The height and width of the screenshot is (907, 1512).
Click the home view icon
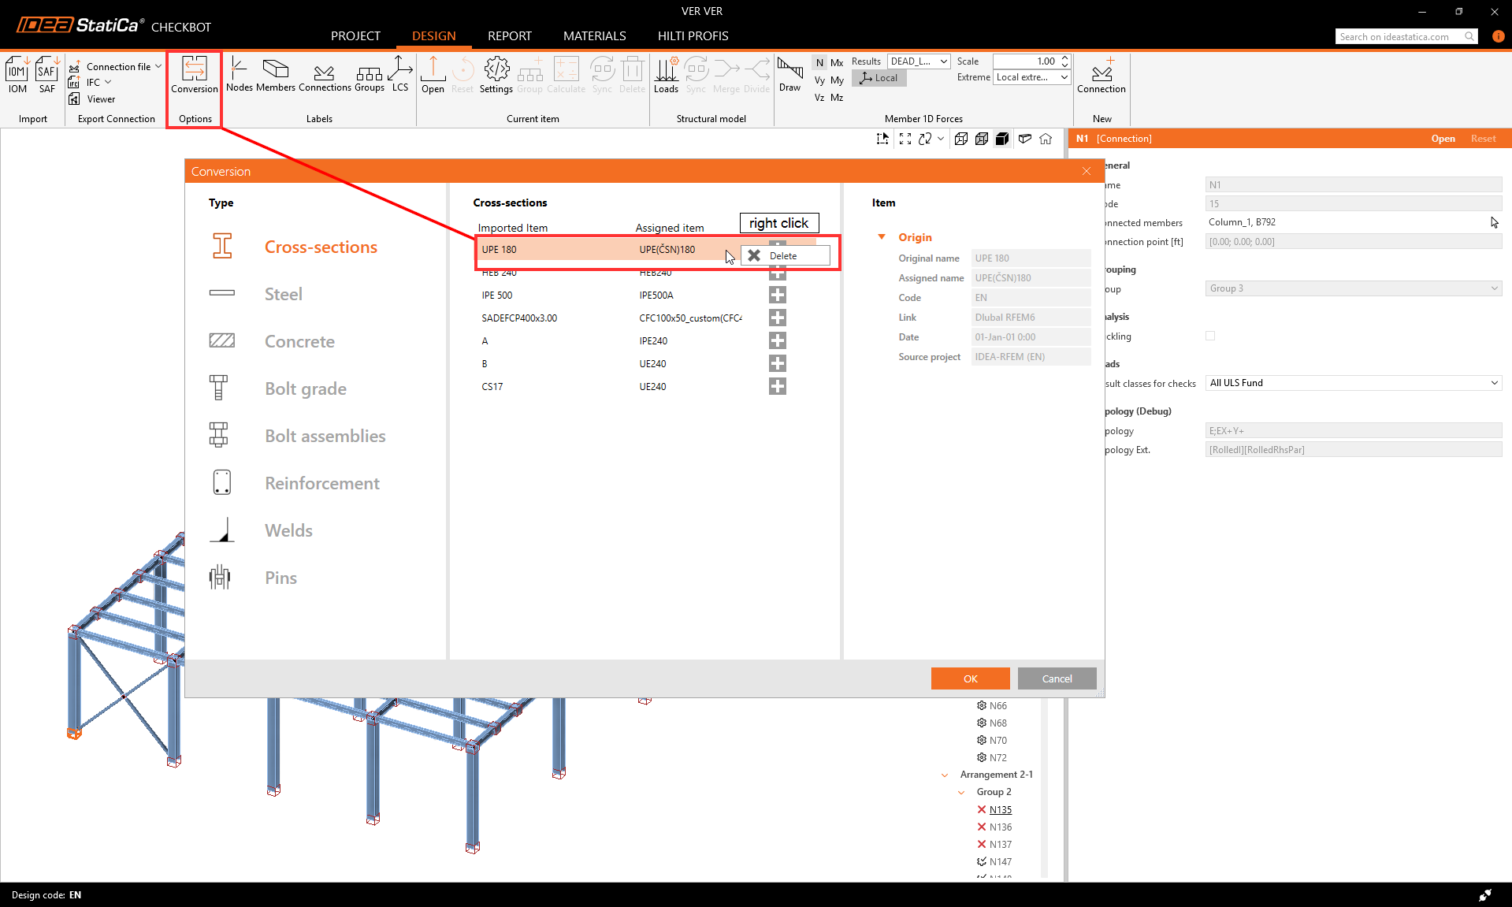tap(1046, 139)
